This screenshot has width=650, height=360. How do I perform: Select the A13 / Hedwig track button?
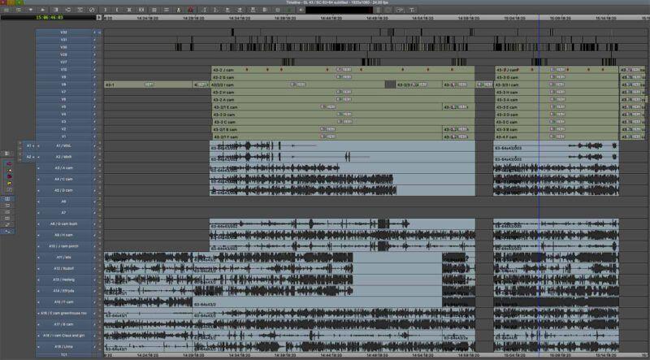coord(64,280)
